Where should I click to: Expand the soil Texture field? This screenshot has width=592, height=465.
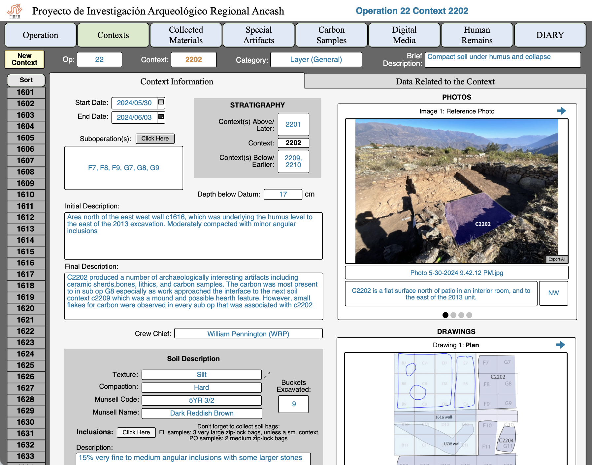[267, 375]
